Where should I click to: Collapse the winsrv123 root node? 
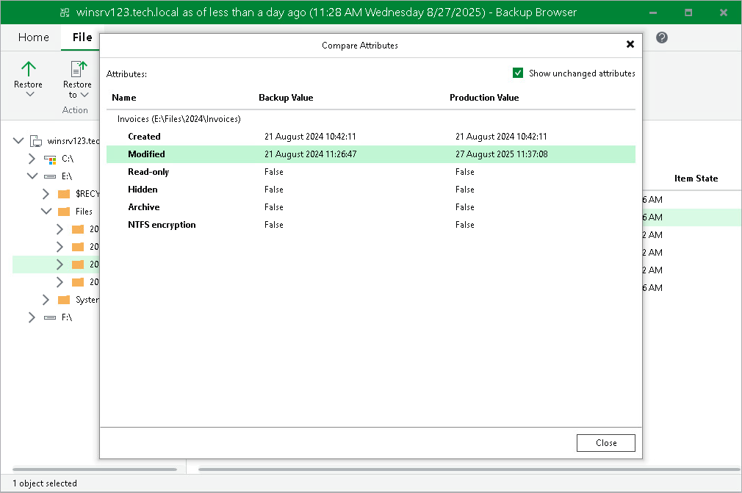(x=18, y=140)
